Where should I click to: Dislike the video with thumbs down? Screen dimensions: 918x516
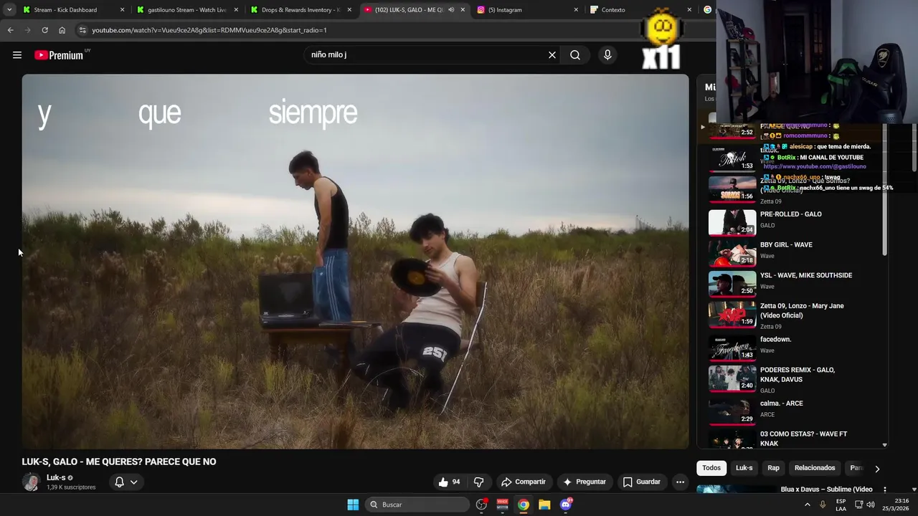click(479, 482)
